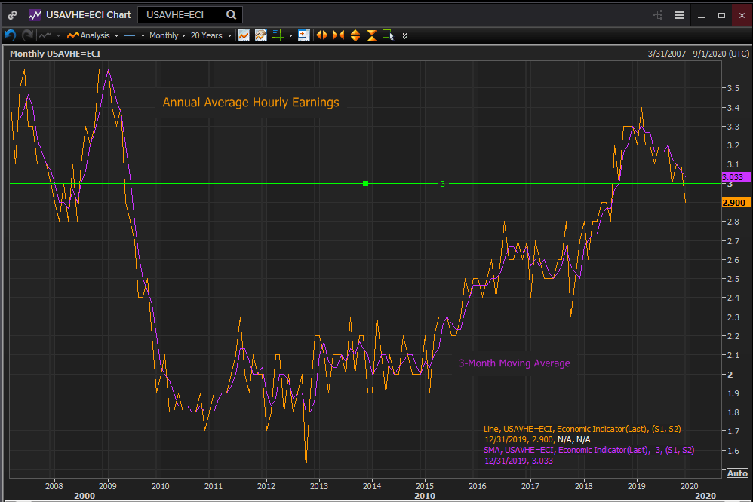Open the toolbar overflow chevron

click(405, 35)
